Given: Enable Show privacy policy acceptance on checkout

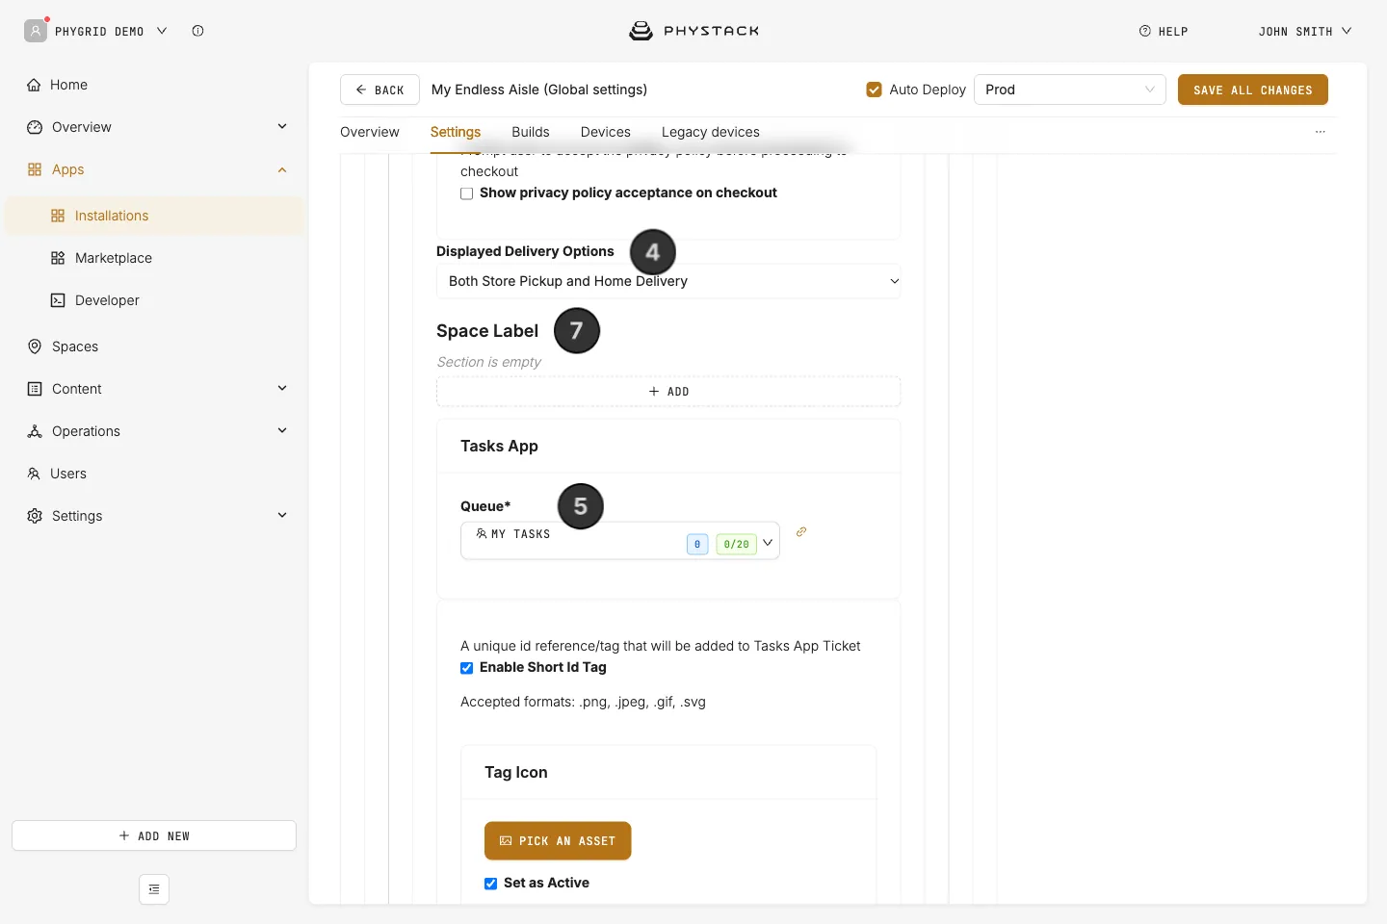Looking at the screenshot, I should 467,193.
